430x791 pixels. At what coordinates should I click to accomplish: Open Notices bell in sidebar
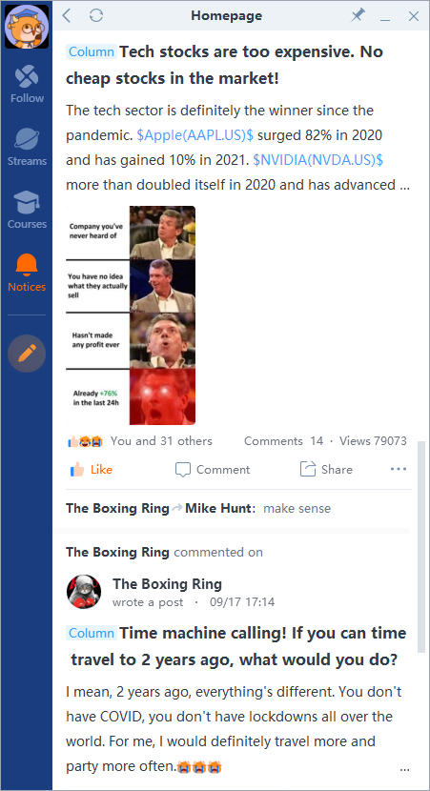pyautogui.click(x=27, y=273)
